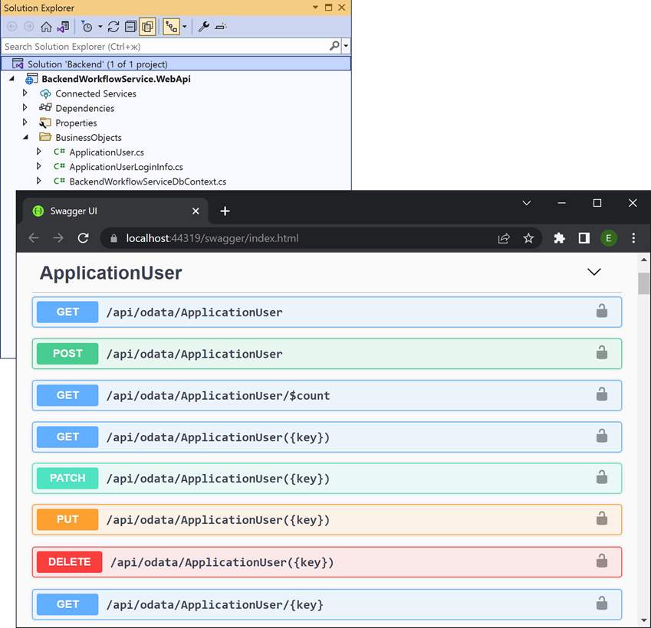Select the Connected Services item
Screen dimensions: 651x628
pos(96,93)
